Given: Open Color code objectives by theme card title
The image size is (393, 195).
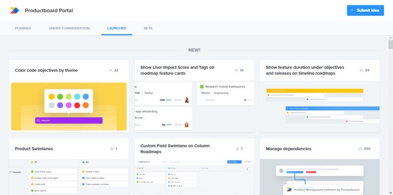Looking at the screenshot, I should coord(46,70).
